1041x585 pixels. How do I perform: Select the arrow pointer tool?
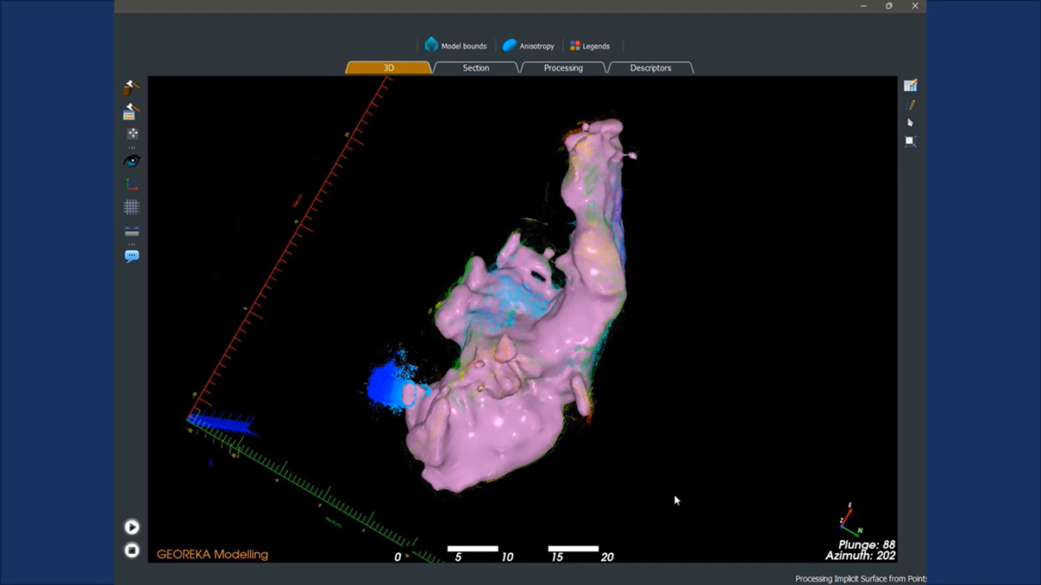point(910,123)
